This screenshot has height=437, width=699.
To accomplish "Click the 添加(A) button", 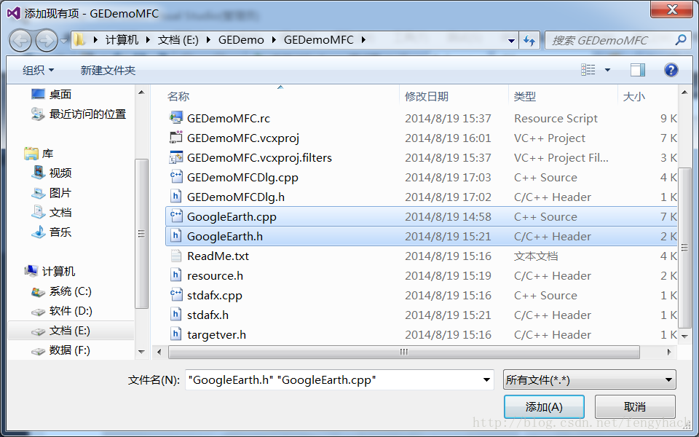I will (x=544, y=406).
